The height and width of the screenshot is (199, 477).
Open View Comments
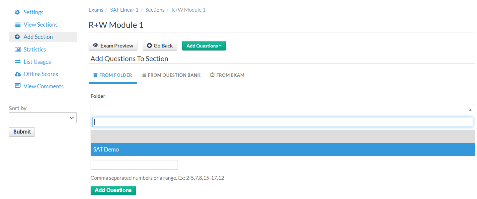[43, 86]
